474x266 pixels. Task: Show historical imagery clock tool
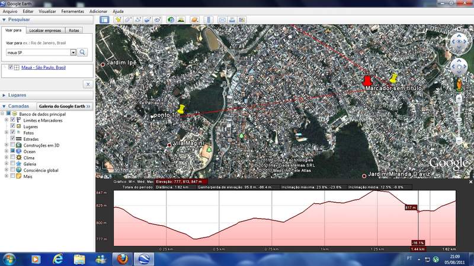[171, 20]
